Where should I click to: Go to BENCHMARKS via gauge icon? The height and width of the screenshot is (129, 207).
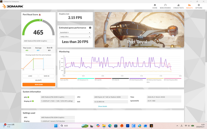coord(165,5)
